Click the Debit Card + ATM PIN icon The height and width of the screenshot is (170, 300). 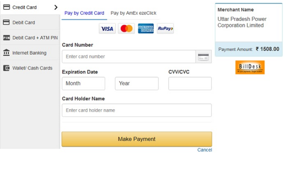[6, 38]
